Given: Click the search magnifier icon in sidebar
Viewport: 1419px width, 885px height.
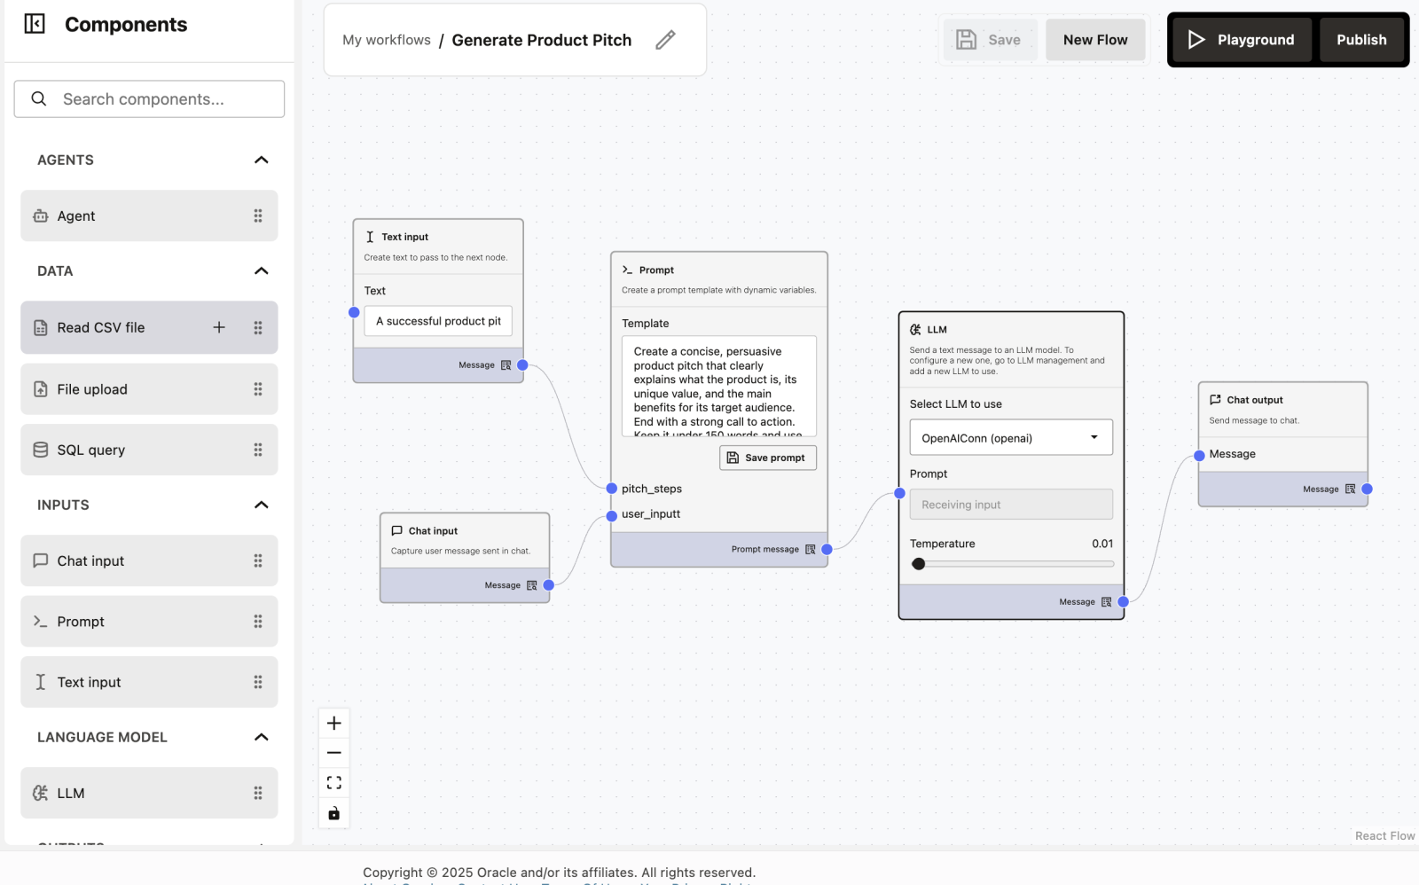Looking at the screenshot, I should [38, 98].
